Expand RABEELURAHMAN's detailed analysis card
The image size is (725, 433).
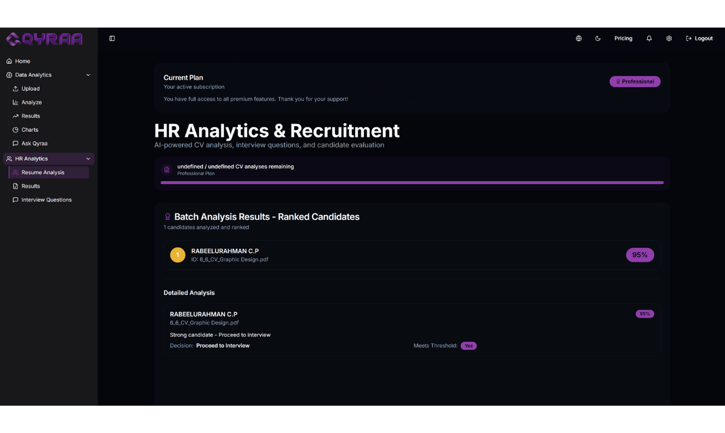click(x=412, y=329)
